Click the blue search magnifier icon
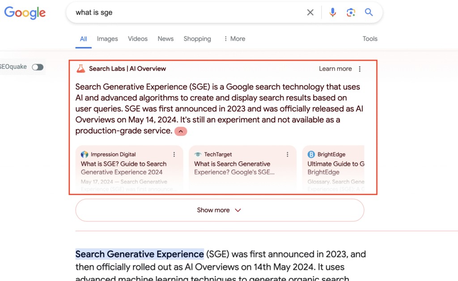 tap(369, 12)
